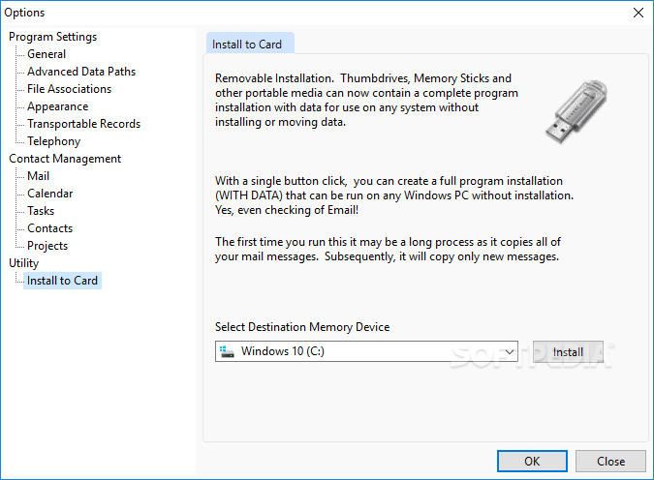Open Tasks settings
654x480 pixels.
tap(41, 211)
